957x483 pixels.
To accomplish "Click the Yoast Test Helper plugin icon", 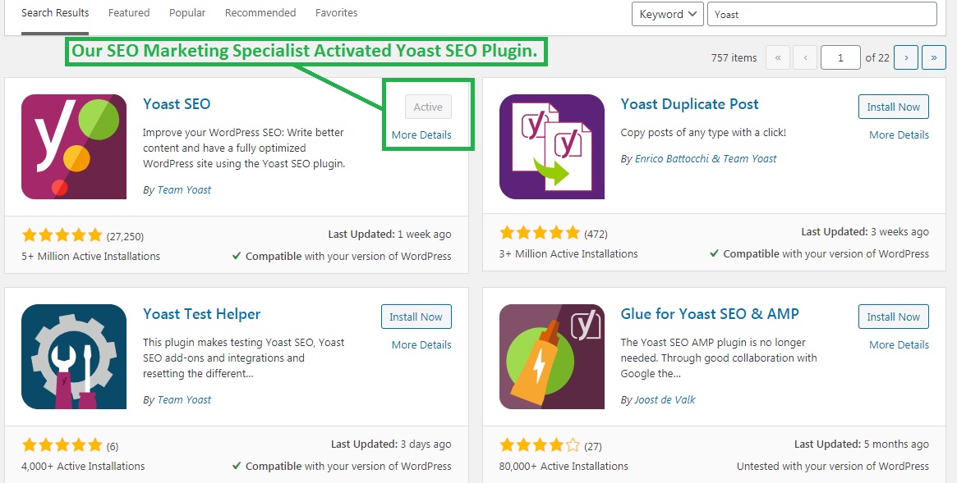I will (x=74, y=357).
